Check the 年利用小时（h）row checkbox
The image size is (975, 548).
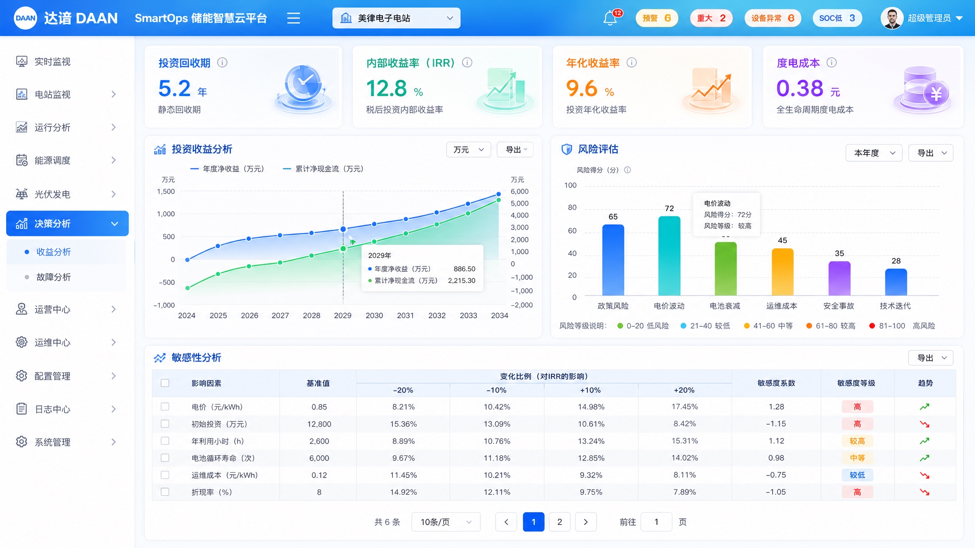[x=165, y=441]
